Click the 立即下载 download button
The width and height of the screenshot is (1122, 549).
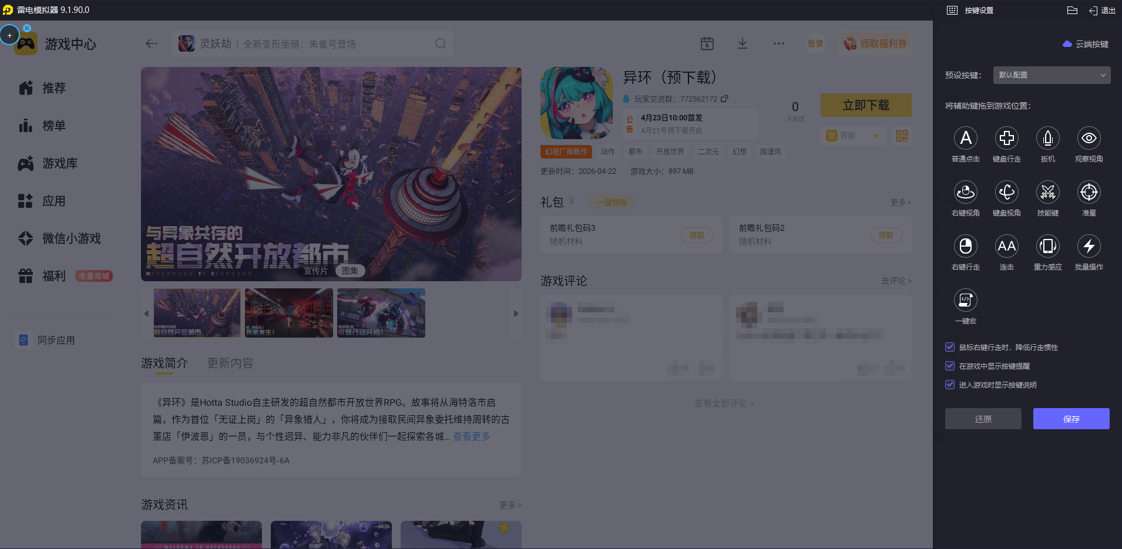(x=866, y=105)
